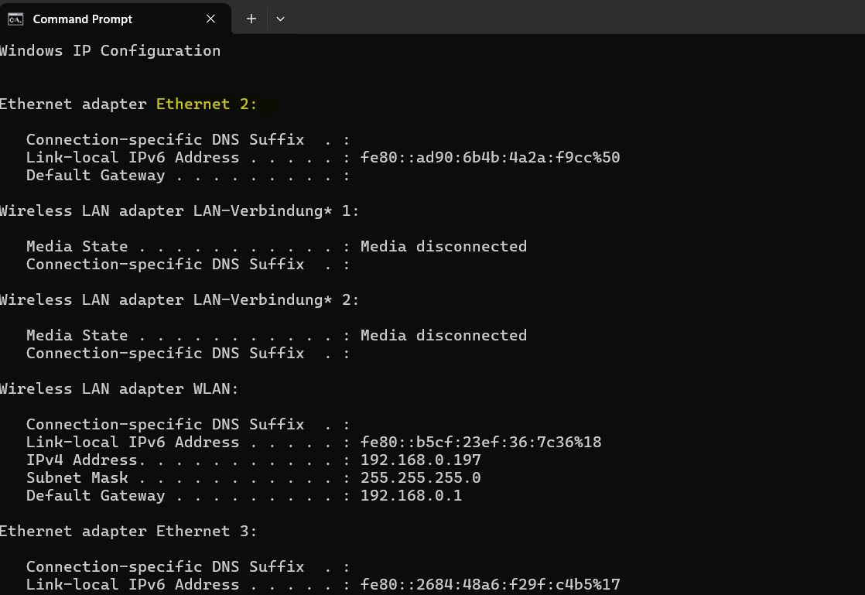
Task: Click the highlighted 'Ethernet 2:' text
Action: click(207, 104)
